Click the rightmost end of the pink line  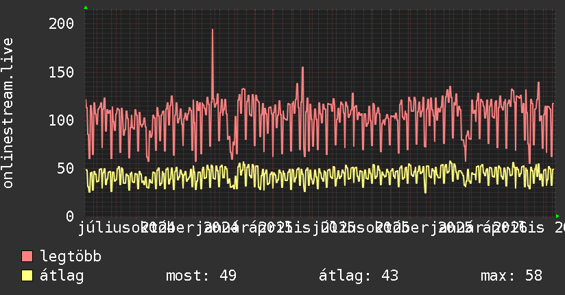pyautogui.click(x=553, y=104)
